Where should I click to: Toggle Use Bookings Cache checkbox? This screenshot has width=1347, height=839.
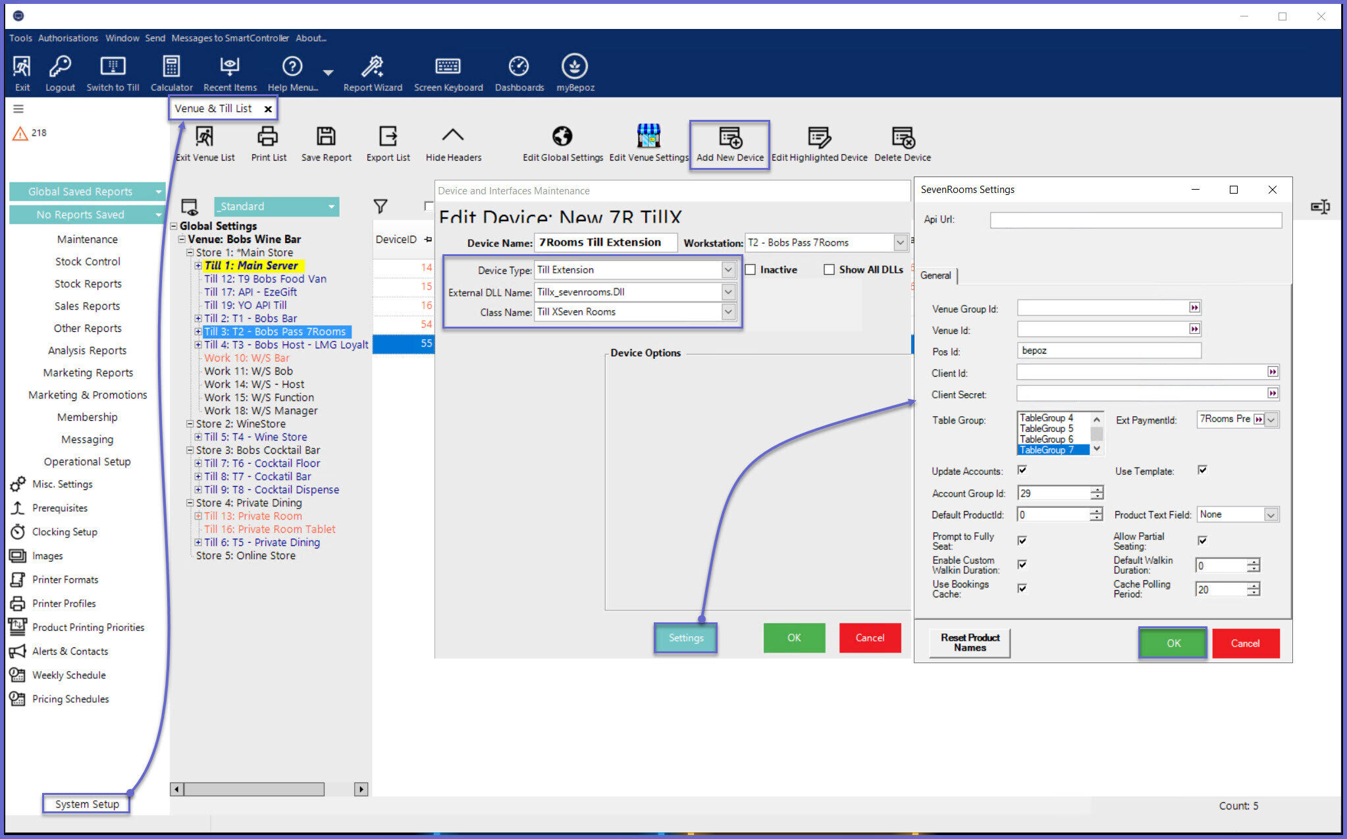pyautogui.click(x=1022, y=588)
